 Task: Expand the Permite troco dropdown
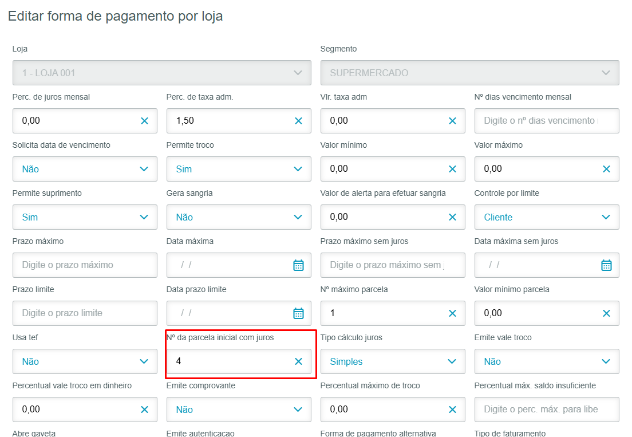pyautogui.click(x=298, y=169)
